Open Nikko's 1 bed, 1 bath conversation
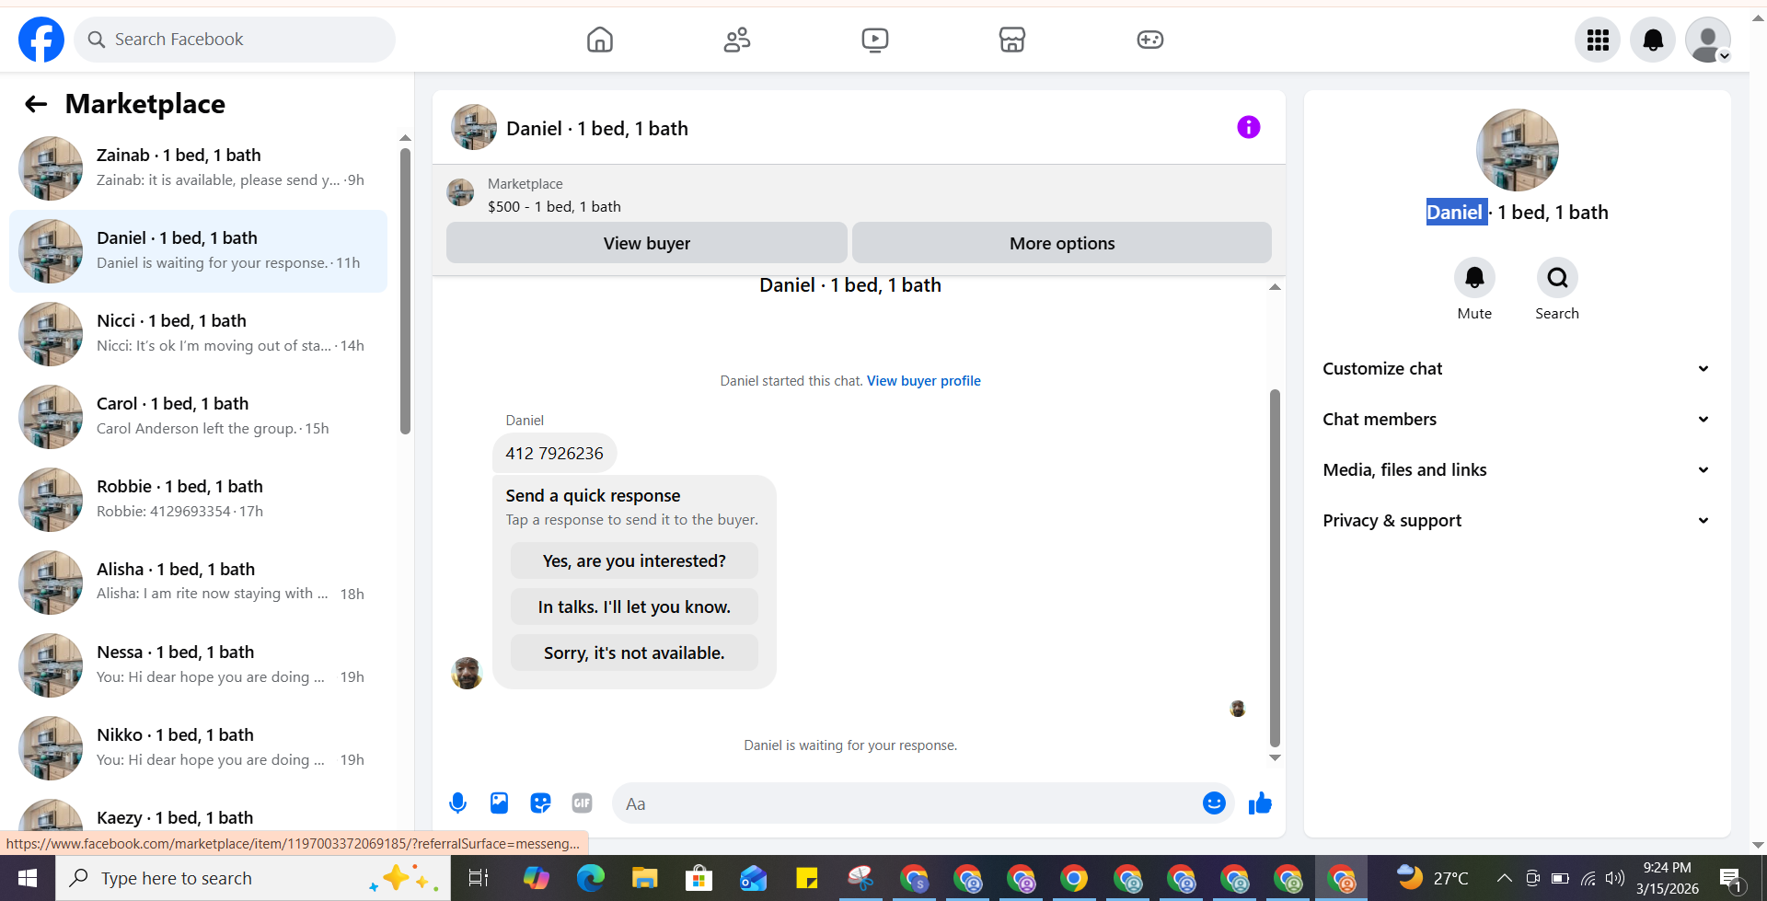The image size is (1767, 901). [x=198, y=748]
